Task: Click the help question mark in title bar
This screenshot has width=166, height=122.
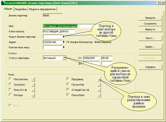Action: (159, 3)
